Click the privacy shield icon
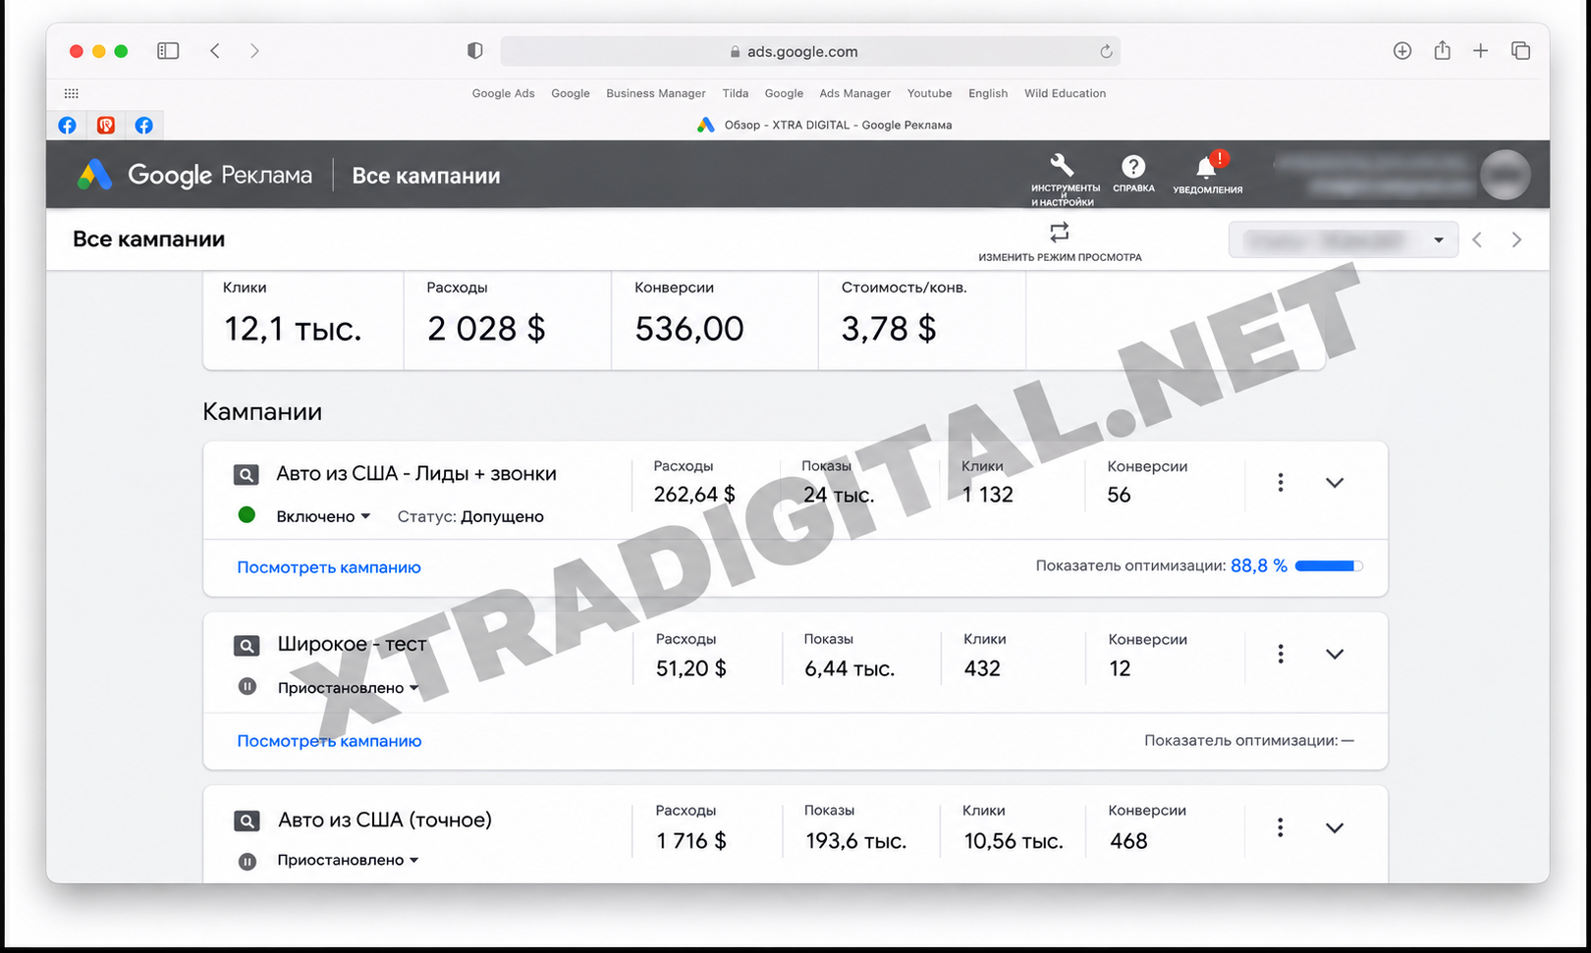The image size is (1591, 953). coord(475,51)
